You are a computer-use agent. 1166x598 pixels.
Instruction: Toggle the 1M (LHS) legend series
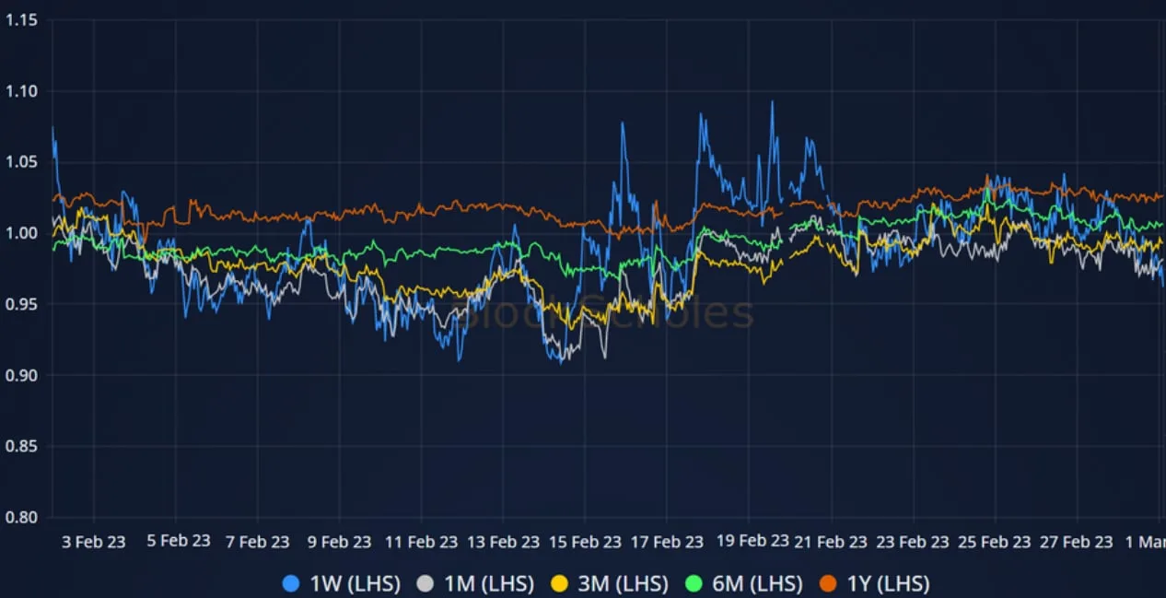tap(475, 583)
